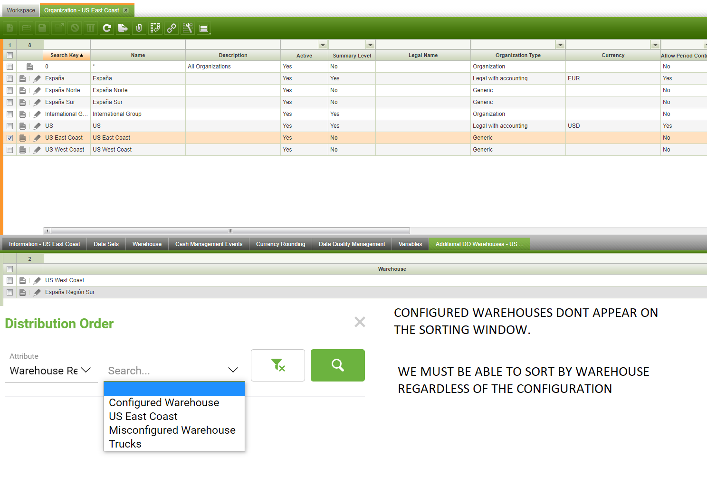This screenshot has height=477, width=707.
Task: Click the New Document toolbar icon
Action: 10,28
